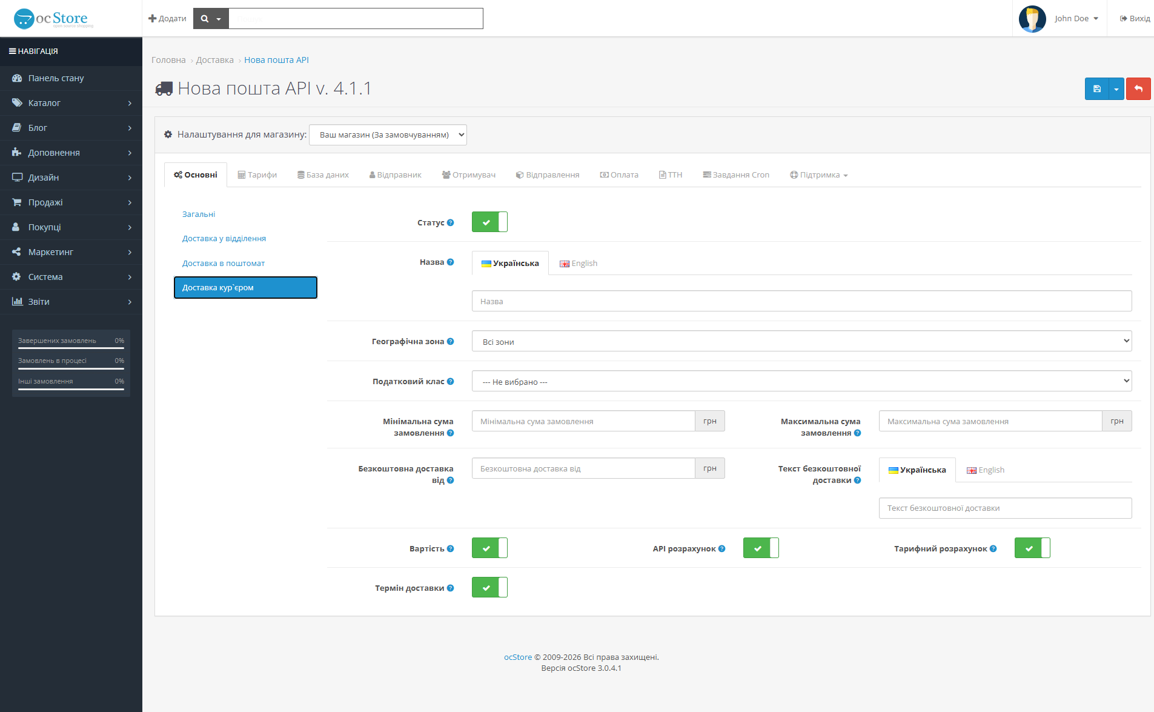Open the ocStore footer link
Image resolution: width=1154 pixels, height=712 pixels.
click(x=518, y=657)
